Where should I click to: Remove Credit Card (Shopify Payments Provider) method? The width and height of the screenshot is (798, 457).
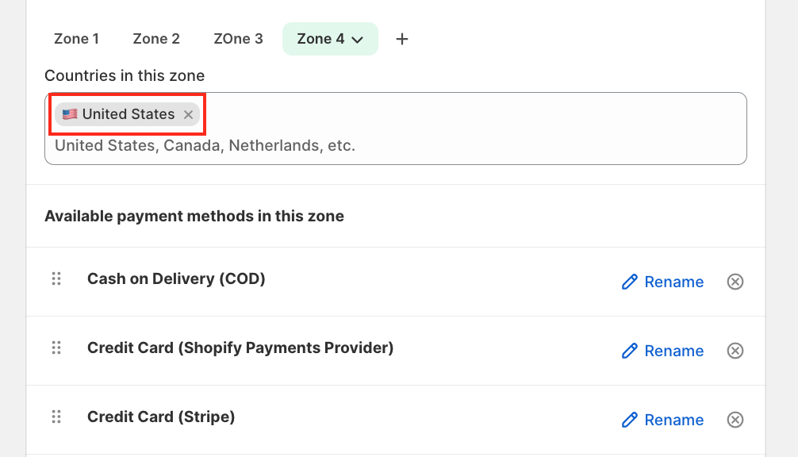pos(735,351)
